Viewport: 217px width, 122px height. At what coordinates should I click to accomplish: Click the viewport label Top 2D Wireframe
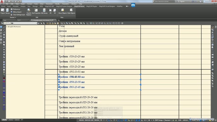[x=13, y=27]
